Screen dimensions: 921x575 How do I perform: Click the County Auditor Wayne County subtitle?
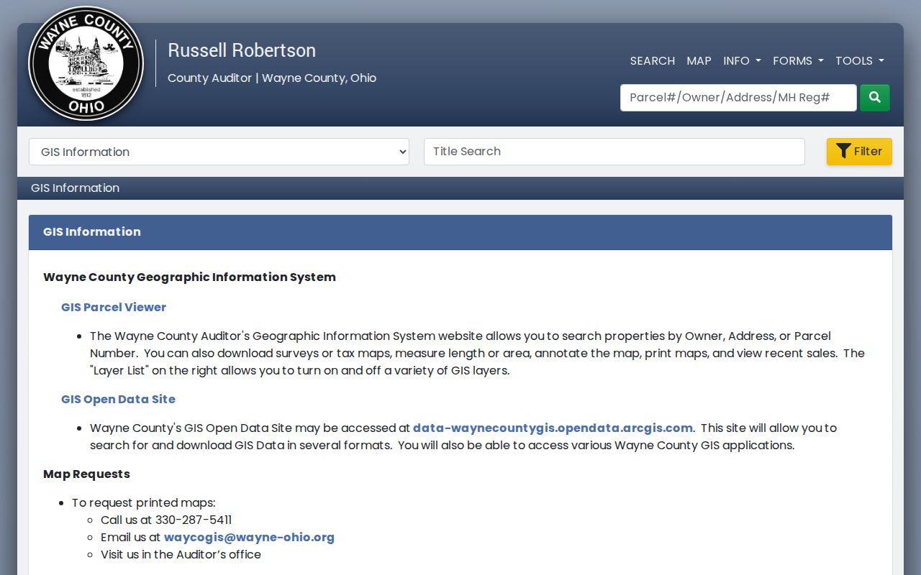272,78
